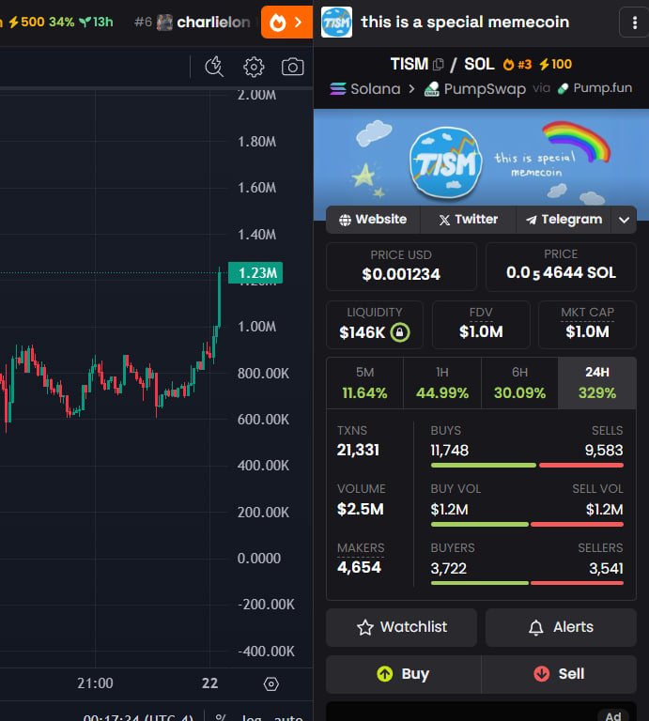This screenshot has width=649, height=721.
Task: Click the FDV $1.0M box
Action: [x=481, y=325]
